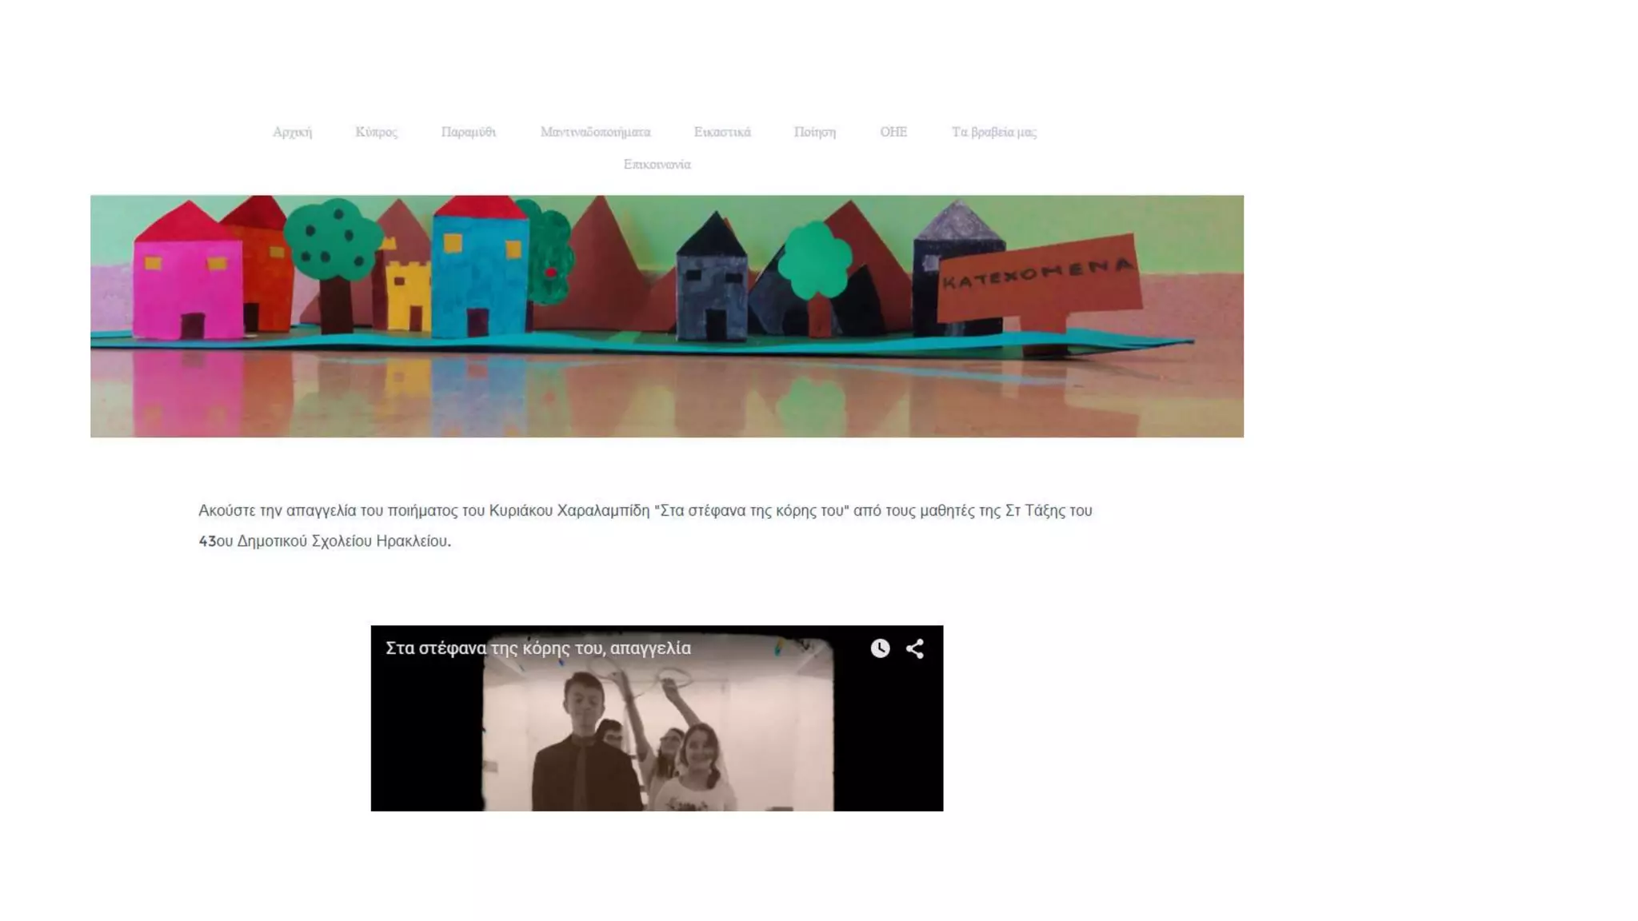Go to the Αρχική home page
1638x921 pixels.
tap(292, 132)
